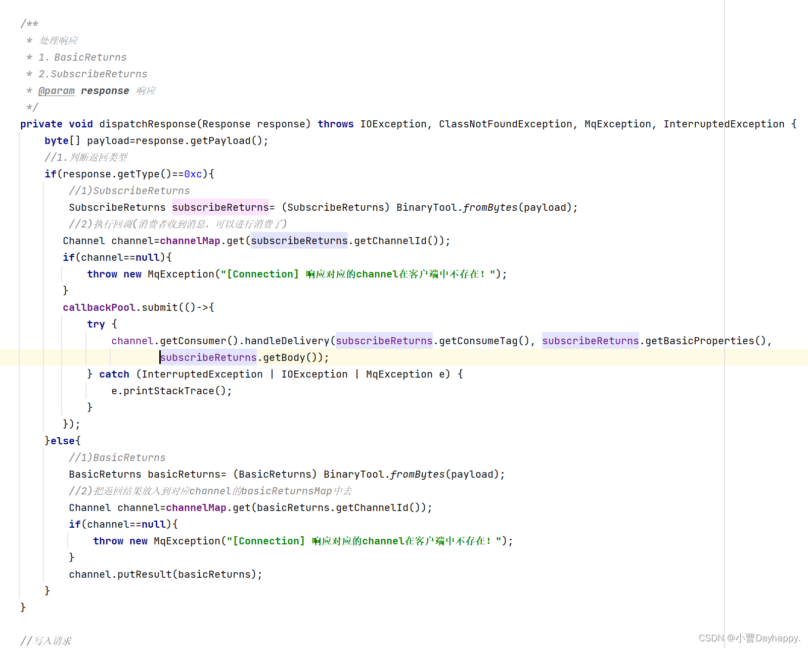Click the second 'if(channel==null)' statement
The image size is (808, 648).
pyautogui.click(x=123, y=524)
